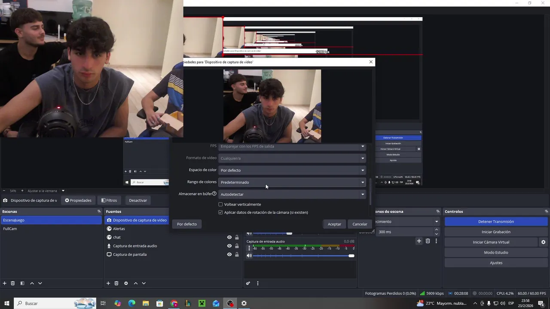Click Modo Estudio button
Screen dimensions: 550x309
pos(496,252)
